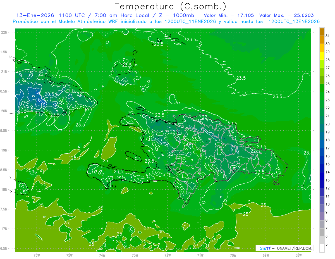This screenshot has width=335, height=259.
Task: Click the 21N latitude axis label
Action: [x=4, y=72]
